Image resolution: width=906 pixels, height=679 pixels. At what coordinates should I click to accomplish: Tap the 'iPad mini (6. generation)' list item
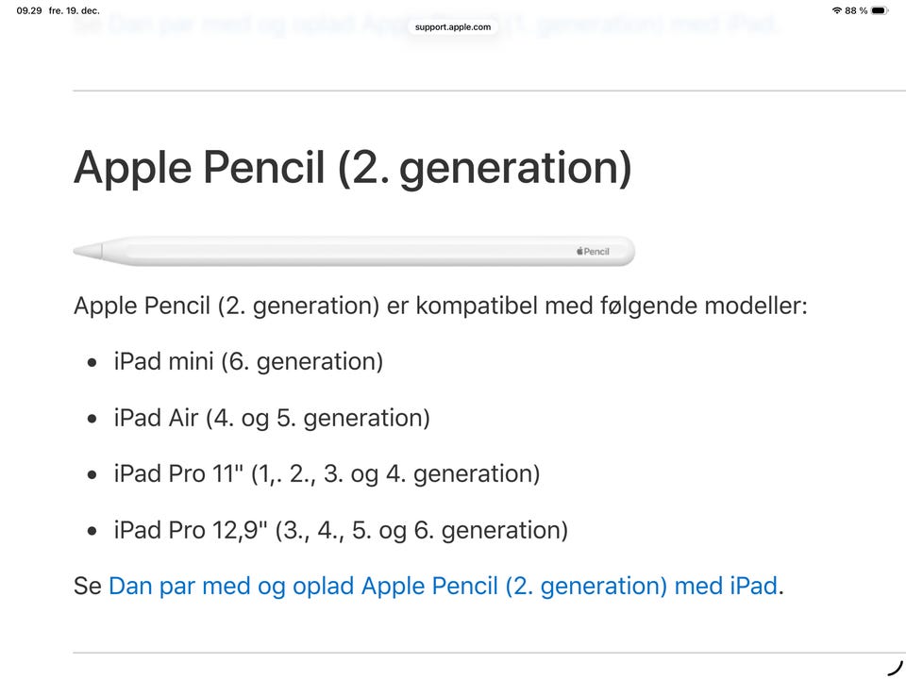(248, 362)
